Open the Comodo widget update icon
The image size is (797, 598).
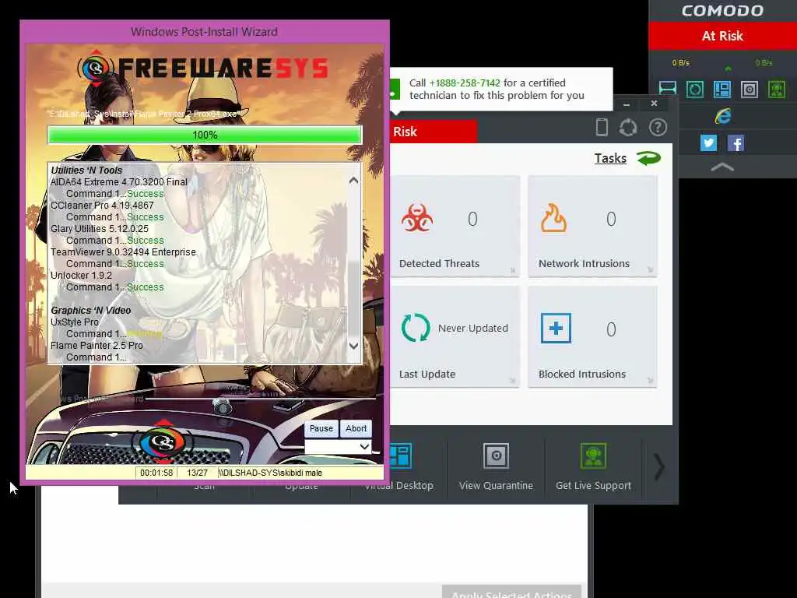point(695,90)
